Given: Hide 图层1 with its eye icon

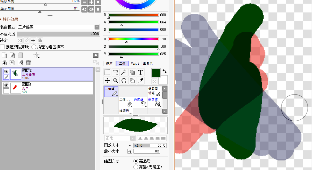Looking at the screenshot, I should coord(6,85).
